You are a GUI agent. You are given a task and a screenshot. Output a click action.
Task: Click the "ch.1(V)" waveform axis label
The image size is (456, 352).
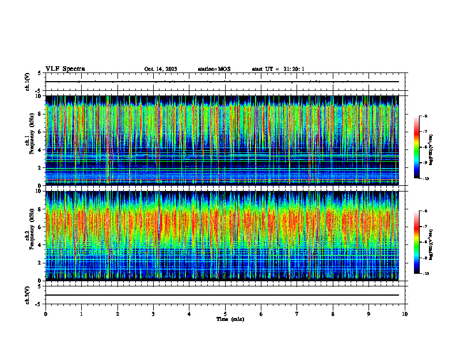pyautogui.click(x=28, y=82)
